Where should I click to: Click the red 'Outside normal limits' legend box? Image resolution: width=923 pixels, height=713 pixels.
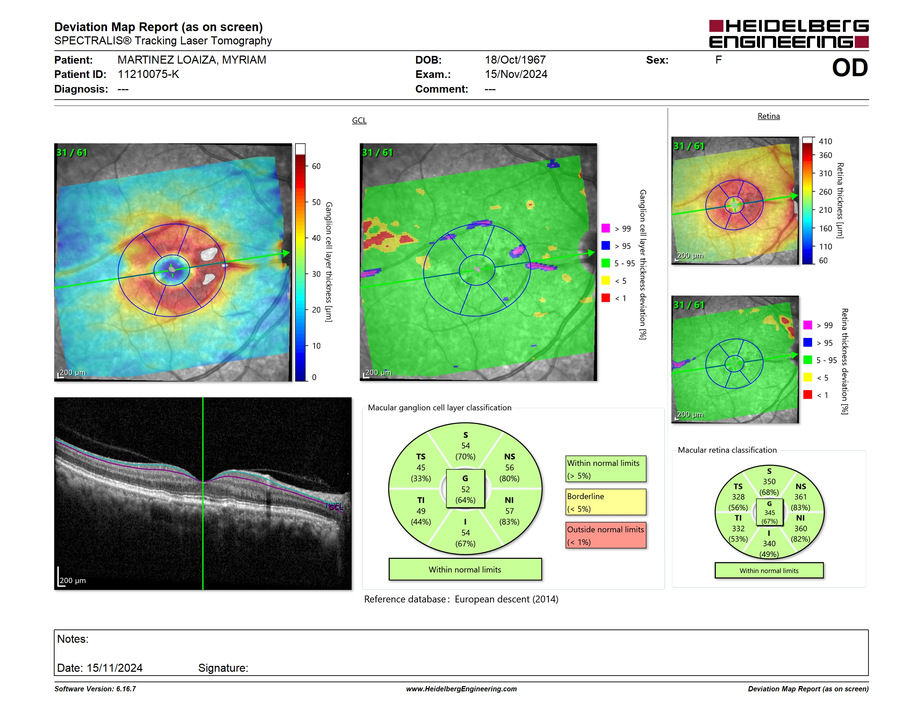606,535
